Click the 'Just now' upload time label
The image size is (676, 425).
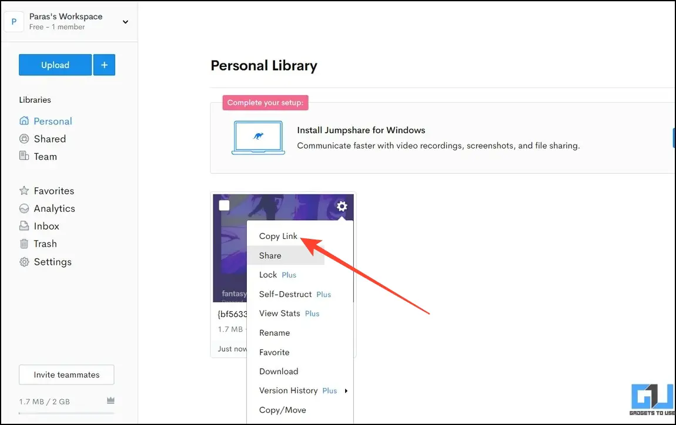click(232, 349)
